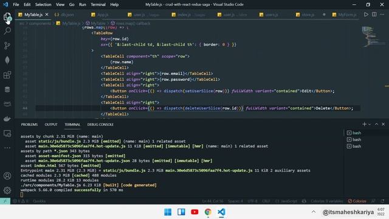Open the View menu
Viewport: 389px width, 219px height.
tap(60, 4)
